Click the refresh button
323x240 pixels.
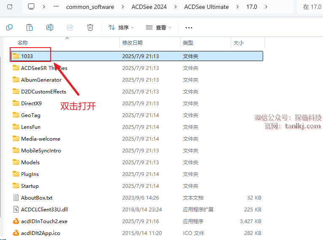(10, 7)
